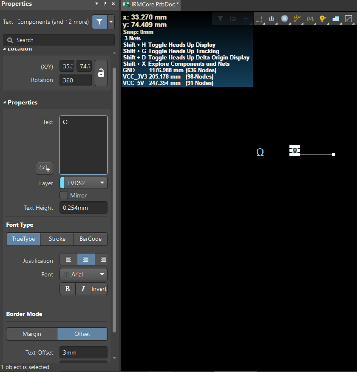357x372 pixels.
Task: Select the interactive routing tool
Action: pos(297,19)
